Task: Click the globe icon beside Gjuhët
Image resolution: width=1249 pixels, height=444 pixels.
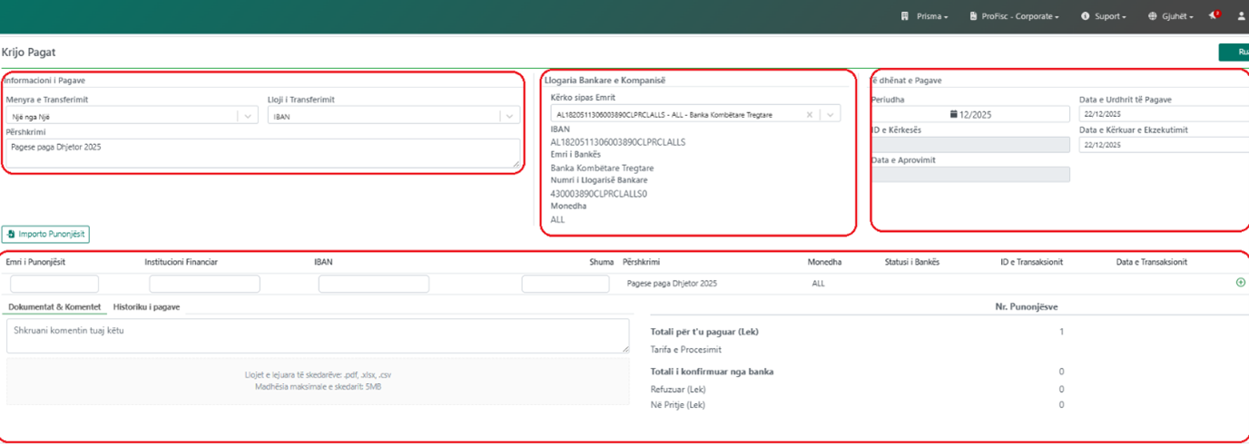Action: [x=1152, y=16]
